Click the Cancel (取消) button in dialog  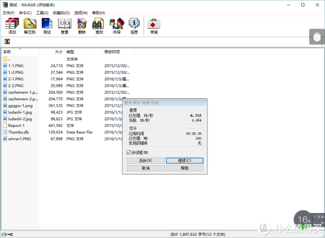(146, 168)
